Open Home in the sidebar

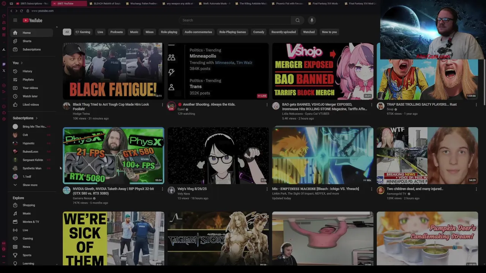(x=32, y=33)
